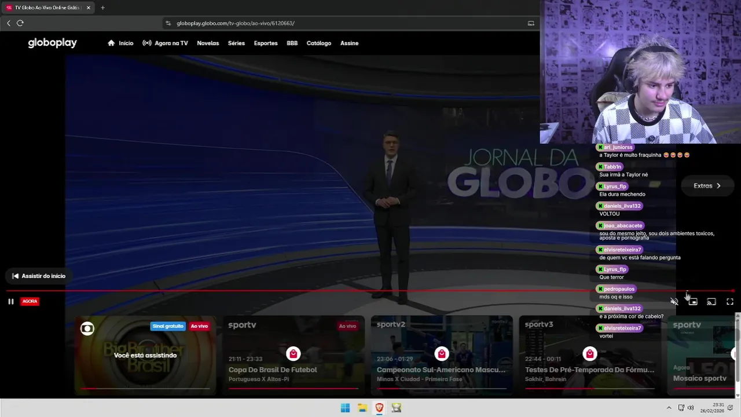This screenshot has height=417, width=741.
Task: Open the Catálogo menu item
Action: click(x=319, y=43)
